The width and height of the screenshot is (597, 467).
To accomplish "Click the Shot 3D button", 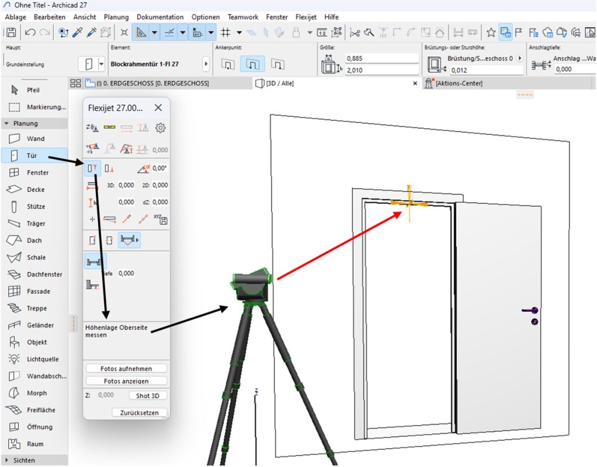I will (x=147, y=395).
